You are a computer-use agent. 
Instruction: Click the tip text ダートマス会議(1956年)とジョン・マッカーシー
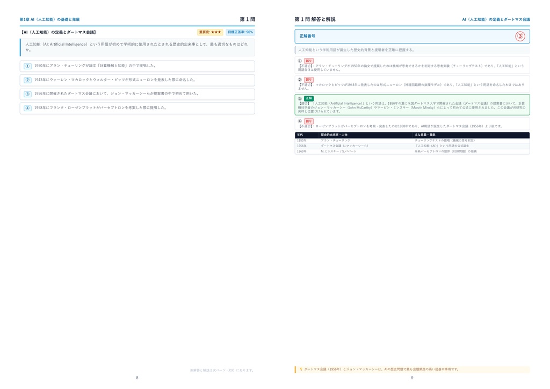pyautogui.click(x=381, y=369)
